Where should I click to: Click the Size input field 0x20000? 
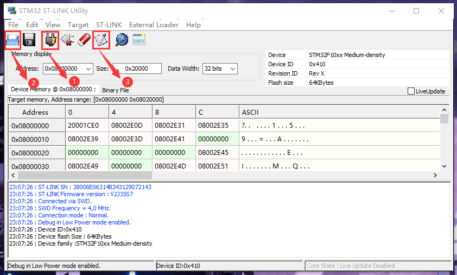point(137,68)
